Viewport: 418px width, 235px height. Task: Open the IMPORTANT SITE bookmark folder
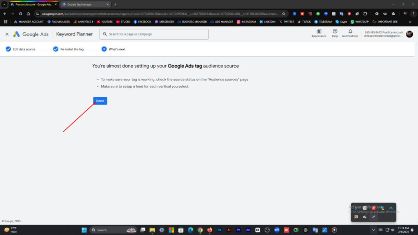(385, 22)
